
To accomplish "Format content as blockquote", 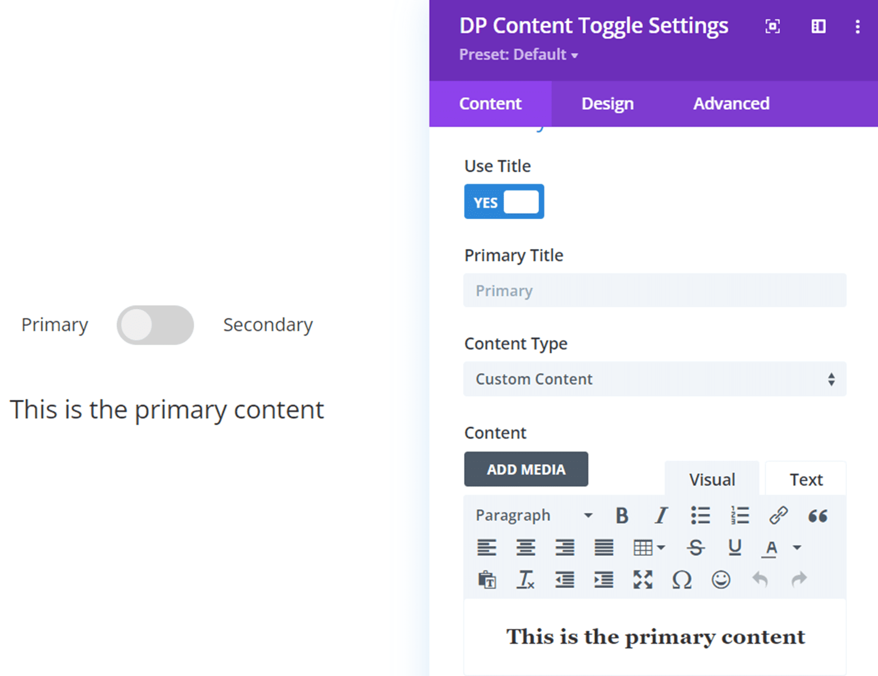I will [818, 515].
